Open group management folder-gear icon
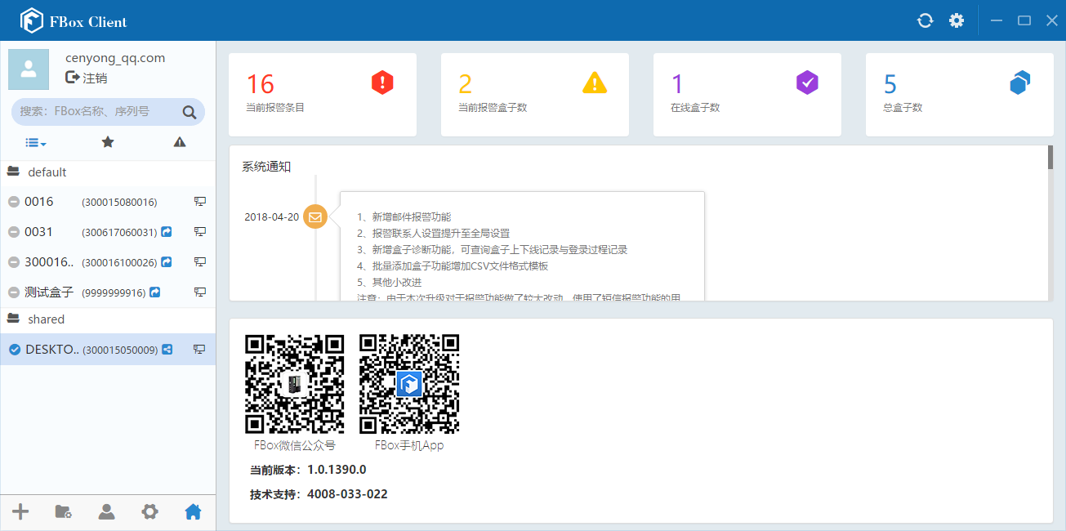The width and height of the screenshot is (1066, 531). 63,512
